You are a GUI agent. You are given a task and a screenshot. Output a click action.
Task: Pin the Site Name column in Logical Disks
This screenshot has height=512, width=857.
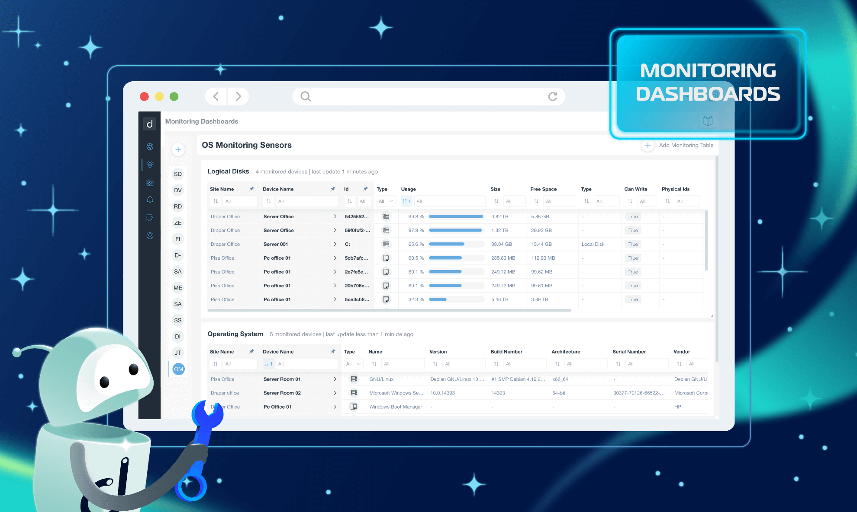pyautogui.click(x=251, y=189)
